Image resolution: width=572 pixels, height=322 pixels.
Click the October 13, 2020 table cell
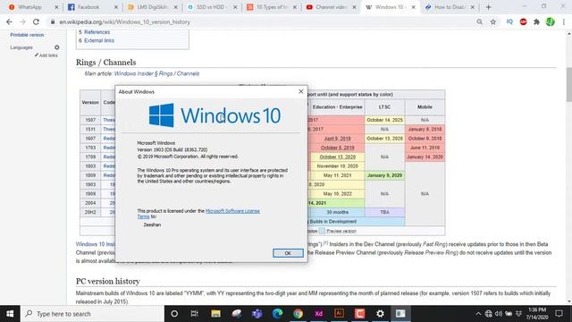pyautogui.click(x=338, y=157)
